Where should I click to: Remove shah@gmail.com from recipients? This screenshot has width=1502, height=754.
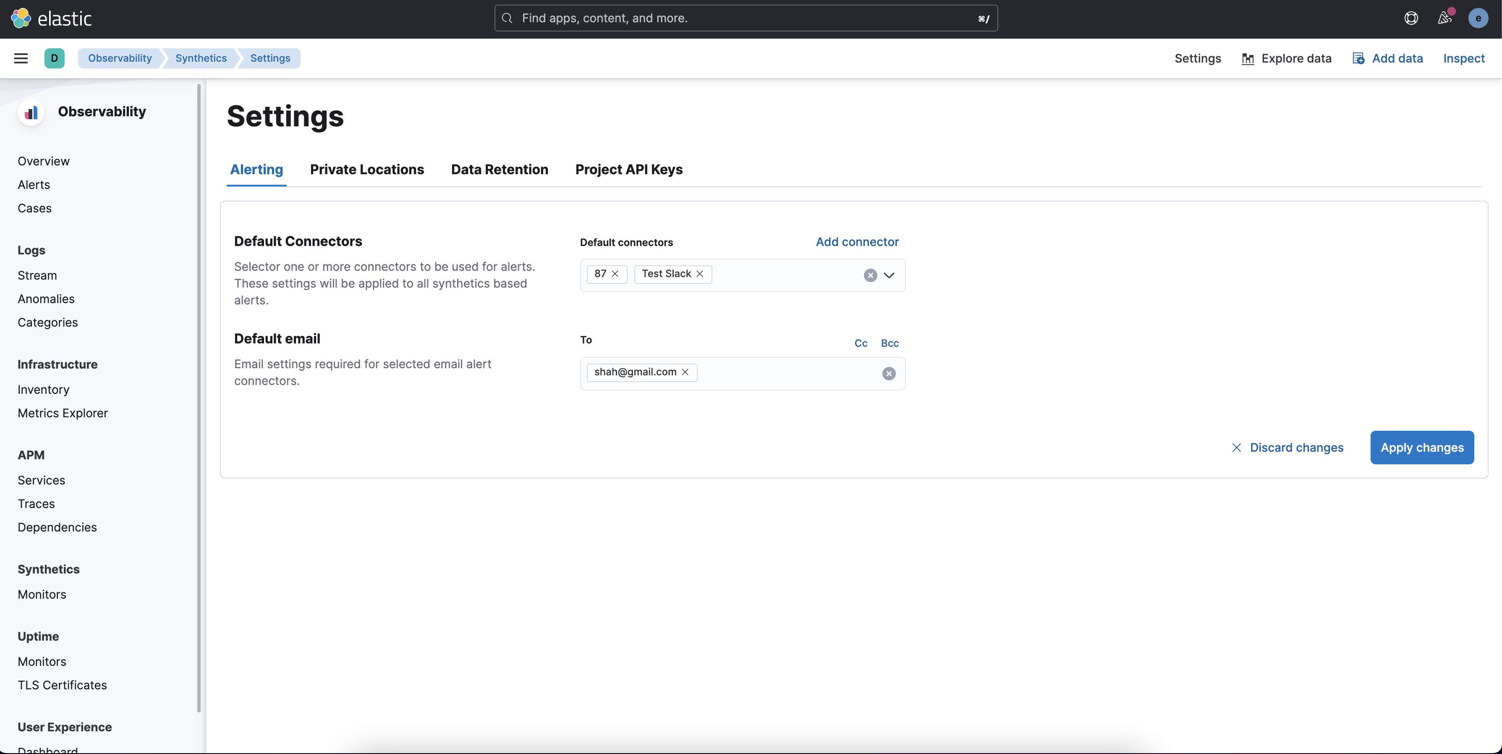coord(685,372)
